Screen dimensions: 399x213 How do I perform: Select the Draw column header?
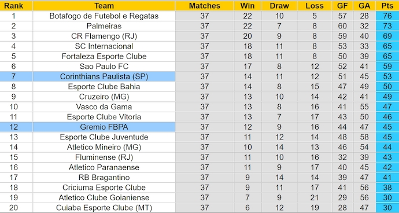(x=279, y=6)
